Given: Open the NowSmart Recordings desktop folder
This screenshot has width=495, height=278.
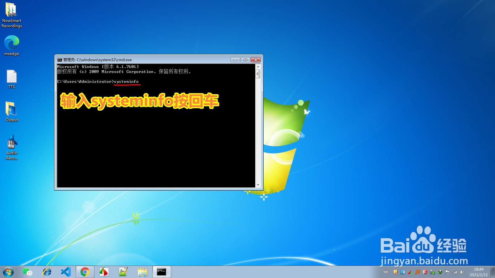Looking at the screenshot, I should pos(11,15).
